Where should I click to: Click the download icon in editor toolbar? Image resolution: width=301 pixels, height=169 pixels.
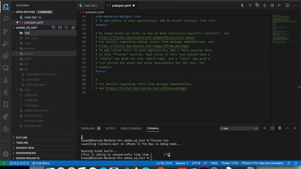pos(242,5)
